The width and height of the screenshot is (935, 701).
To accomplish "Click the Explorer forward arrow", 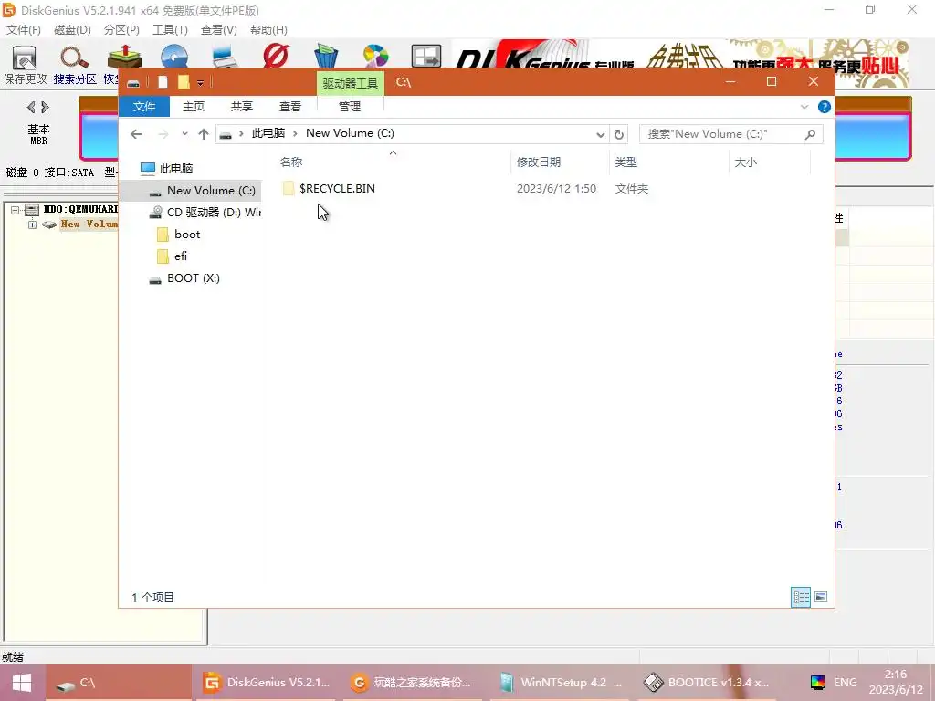I will 163,134.
